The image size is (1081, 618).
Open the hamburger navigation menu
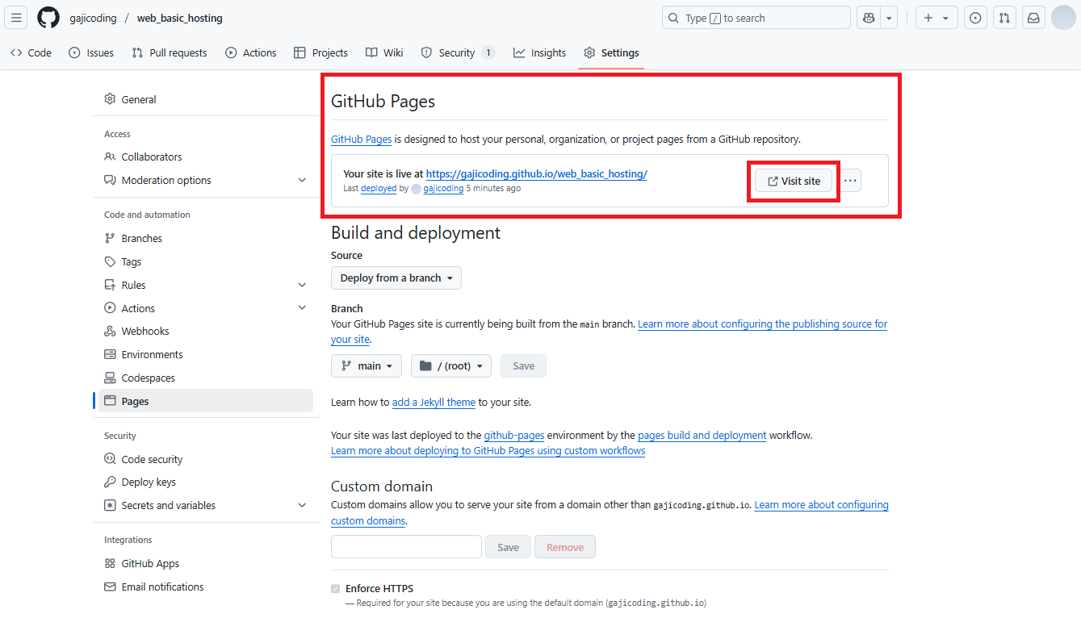click(x=17, y=18)
